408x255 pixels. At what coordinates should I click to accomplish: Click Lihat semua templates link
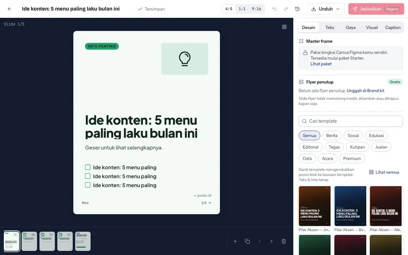(x=384, y=172)
